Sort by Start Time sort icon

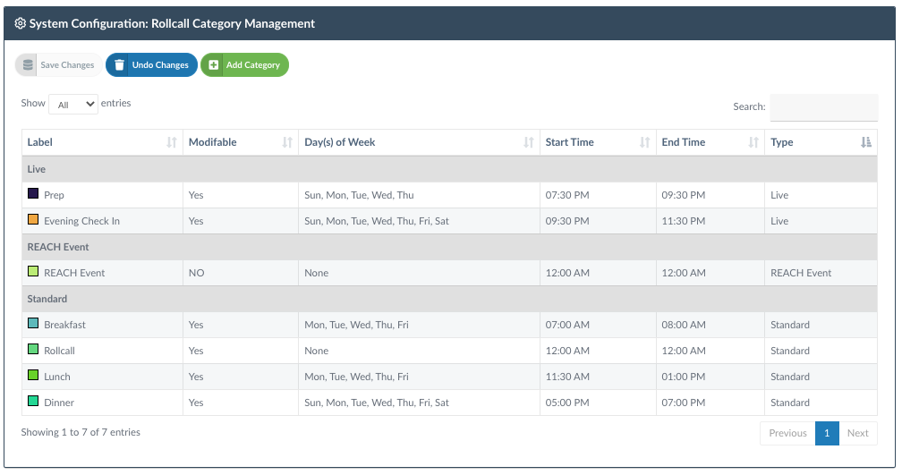tap(645, 142)
